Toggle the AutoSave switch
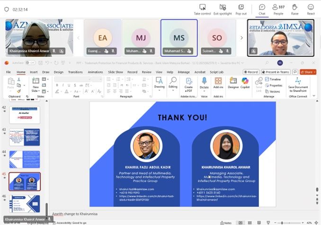This screenshot has width=321, height=225. pyautogui.click(x=30, y=63)
